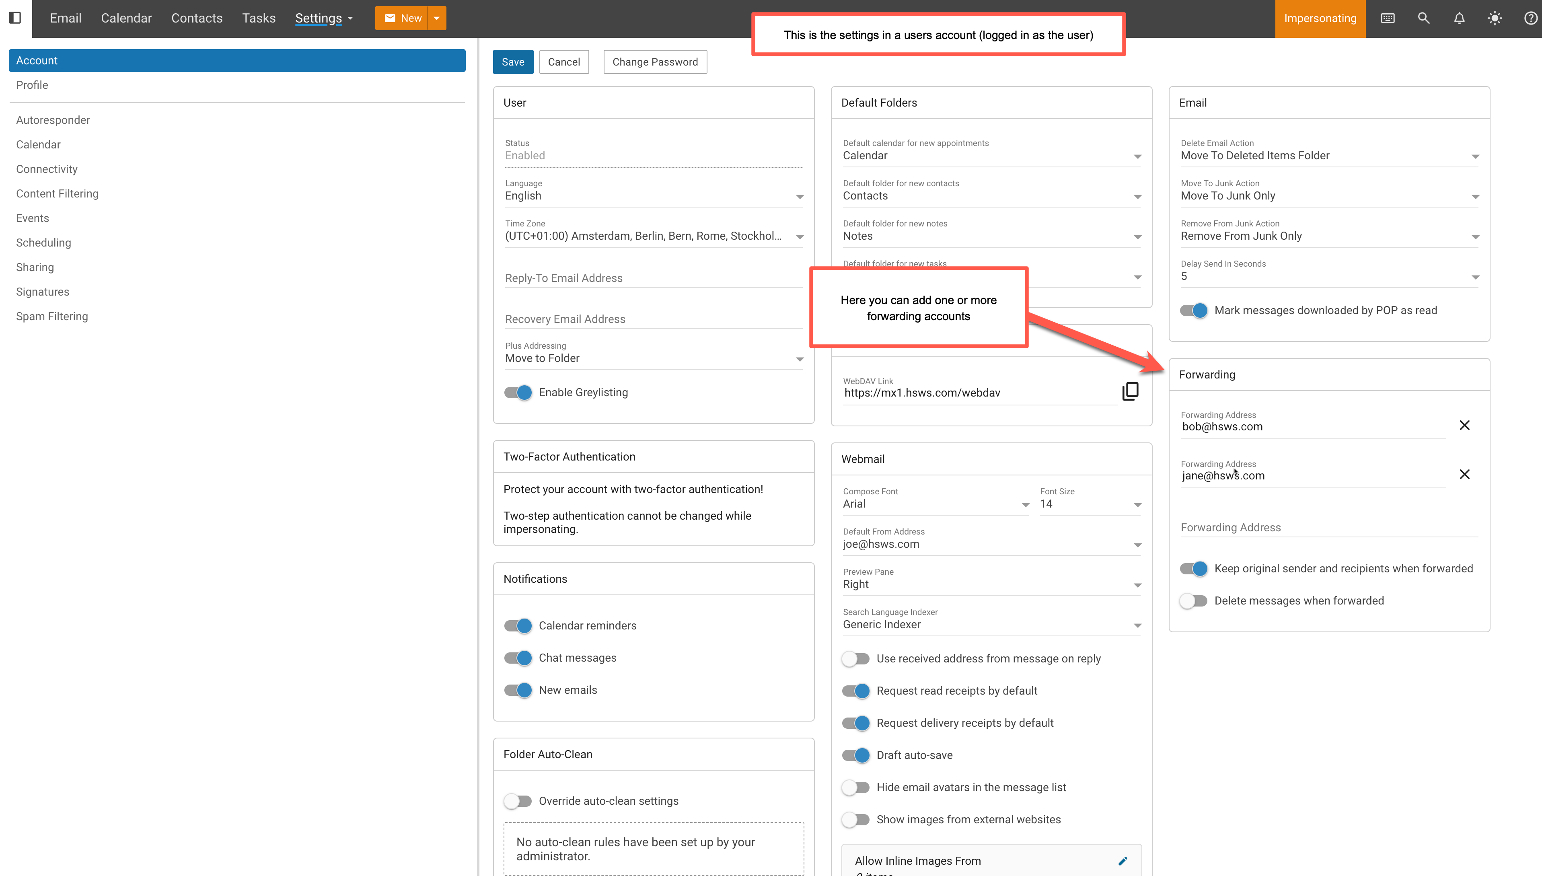Toggle the sidebar panel icon
The width and height of the screenshot is (1542, 876).
tap(16, 18)
